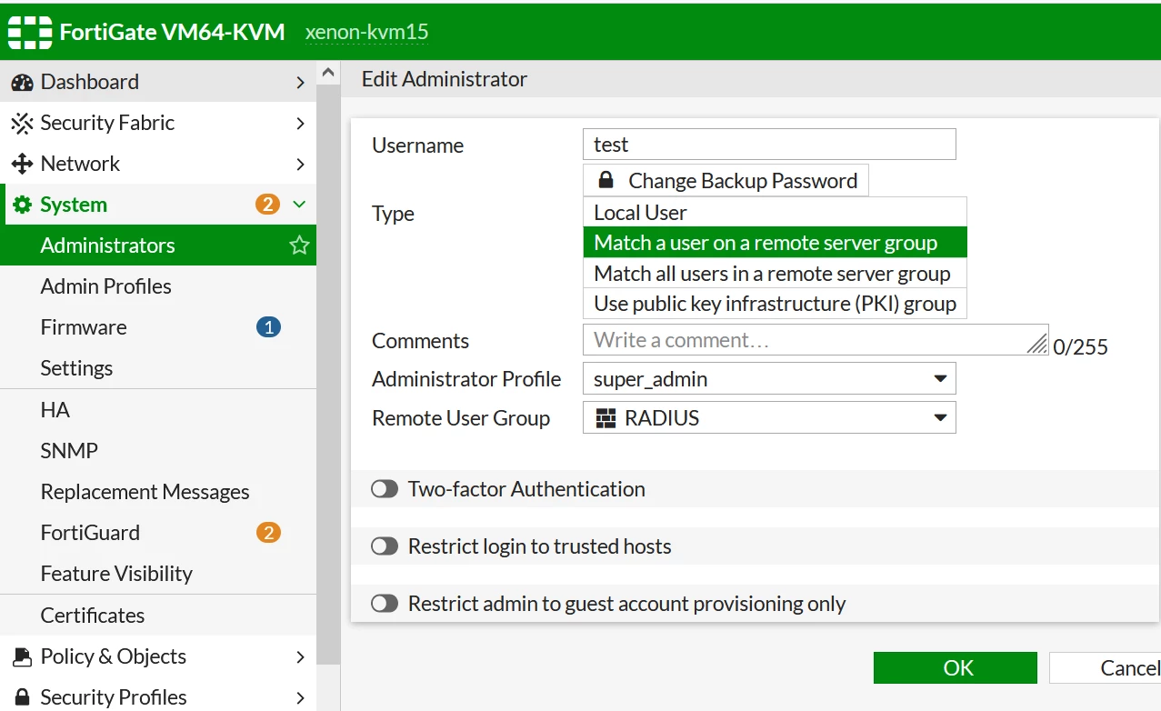The height and width of the screenshot is (711, 1161).
Task: Click the Security Profiles lock icon
Action: 22,697
